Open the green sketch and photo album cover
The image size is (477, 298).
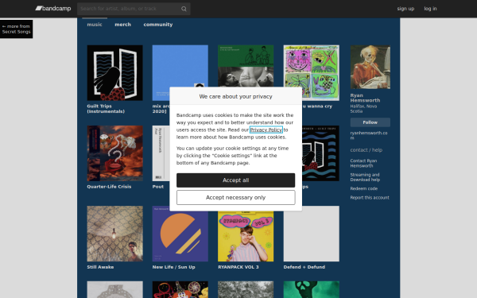(246, 66)
